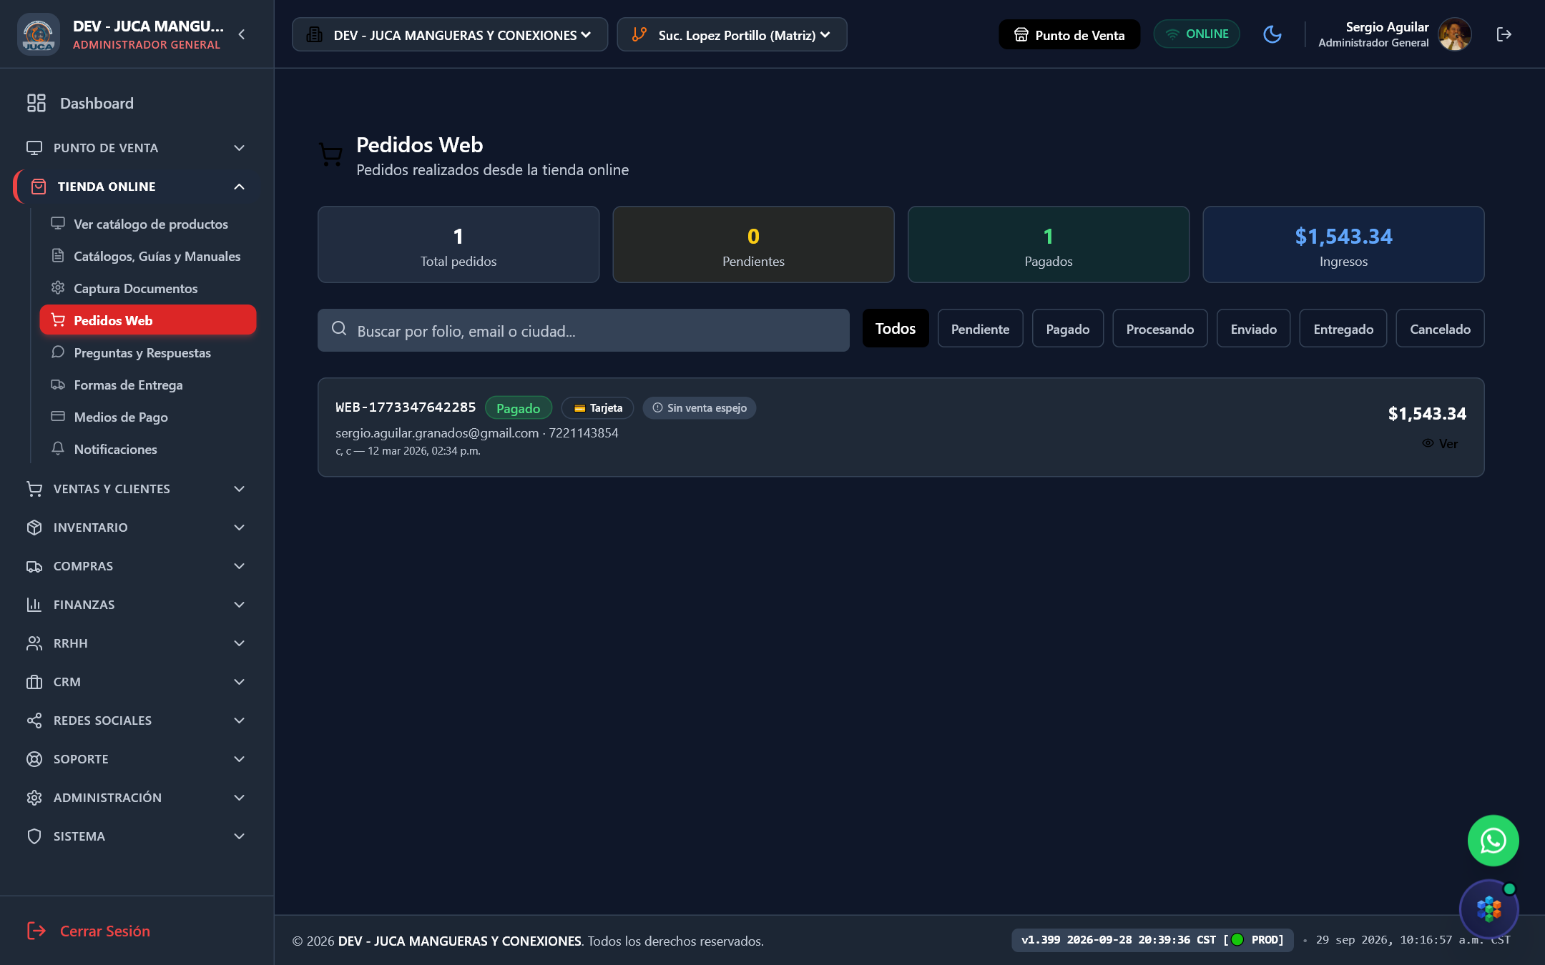Expand the CRM section
This screenshot has width=1545, height=965.
[x=137, y=682]
